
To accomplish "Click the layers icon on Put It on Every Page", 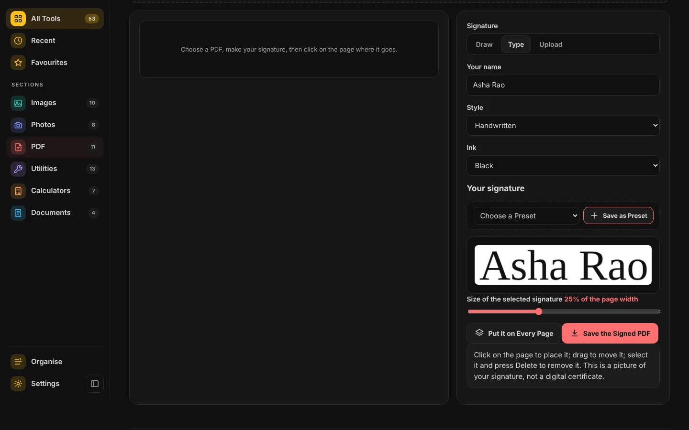I will click(x=479, y=333).
